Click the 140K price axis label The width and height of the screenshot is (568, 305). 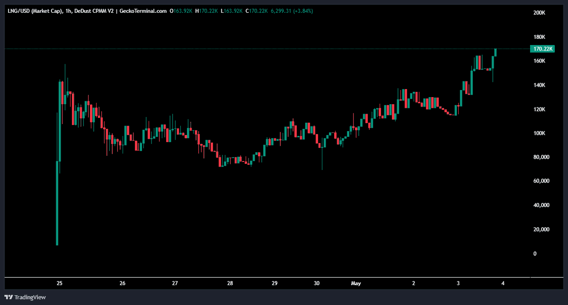point(539,85)
